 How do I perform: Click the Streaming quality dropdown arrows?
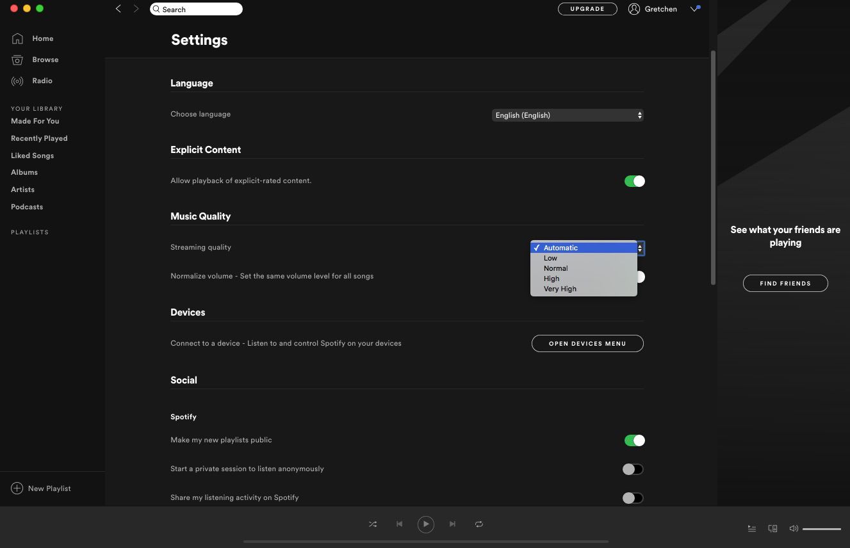(x=640, y=248)
